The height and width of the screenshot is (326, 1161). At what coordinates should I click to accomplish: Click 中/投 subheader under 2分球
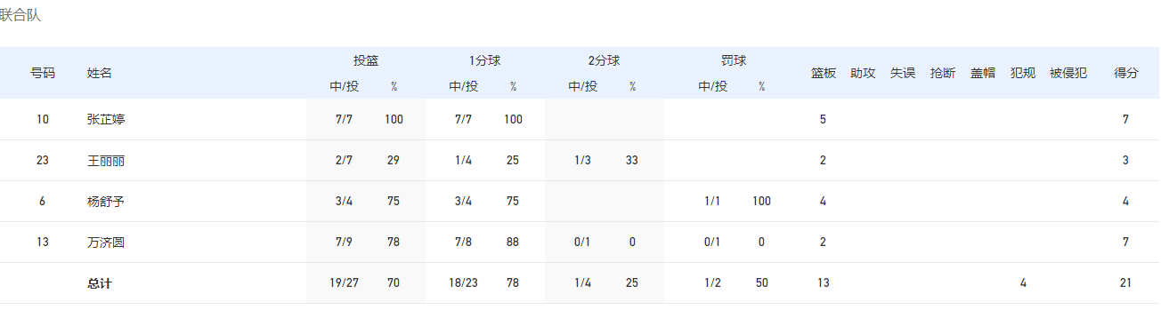583,86
